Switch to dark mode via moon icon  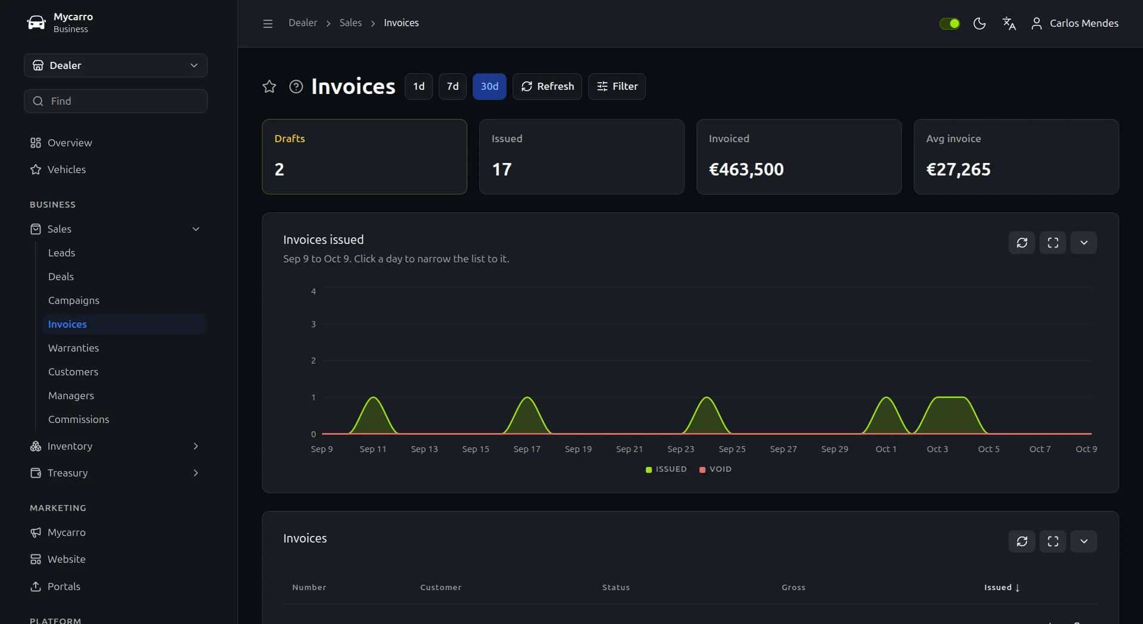[x=979, y=23]
